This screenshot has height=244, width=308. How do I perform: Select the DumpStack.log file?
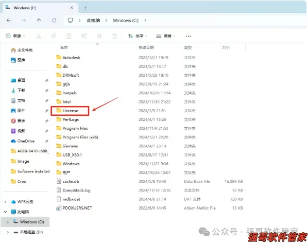(x=73, y=190)
